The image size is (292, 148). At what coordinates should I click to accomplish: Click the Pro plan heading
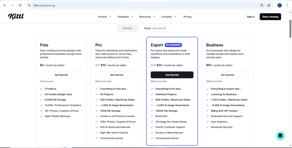[x=98, y=45]
